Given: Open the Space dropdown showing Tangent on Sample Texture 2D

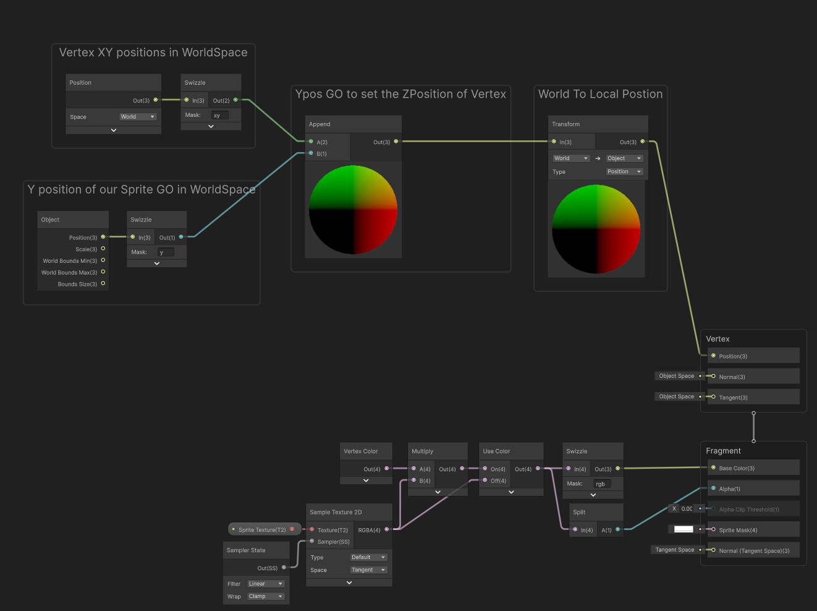Looking at the screenshot, I should point(368,570).
